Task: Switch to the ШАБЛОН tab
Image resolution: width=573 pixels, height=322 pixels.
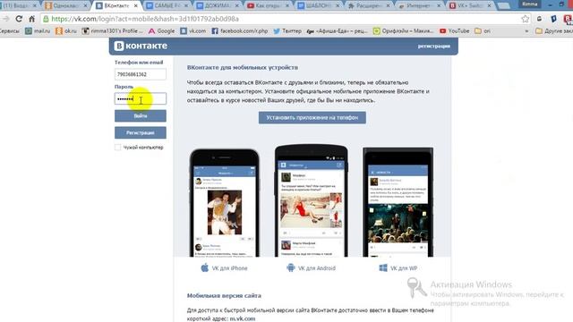Action: [x=319, y=6]
